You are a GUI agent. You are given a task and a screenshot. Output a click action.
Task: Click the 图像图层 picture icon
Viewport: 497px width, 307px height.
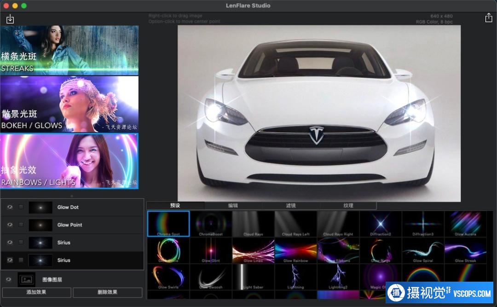[26, 279]
